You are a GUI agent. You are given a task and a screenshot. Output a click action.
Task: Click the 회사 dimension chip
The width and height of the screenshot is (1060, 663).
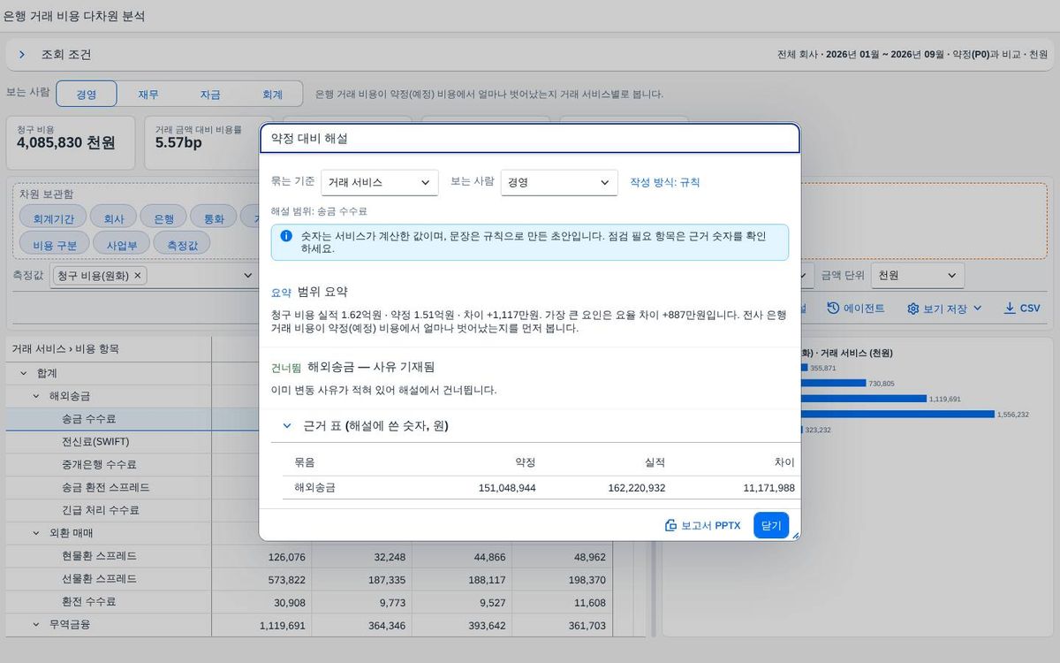[x=114, y=218]
